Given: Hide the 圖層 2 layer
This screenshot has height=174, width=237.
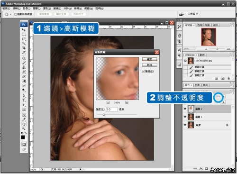Looking at the screenshot, I should [185, 109].
